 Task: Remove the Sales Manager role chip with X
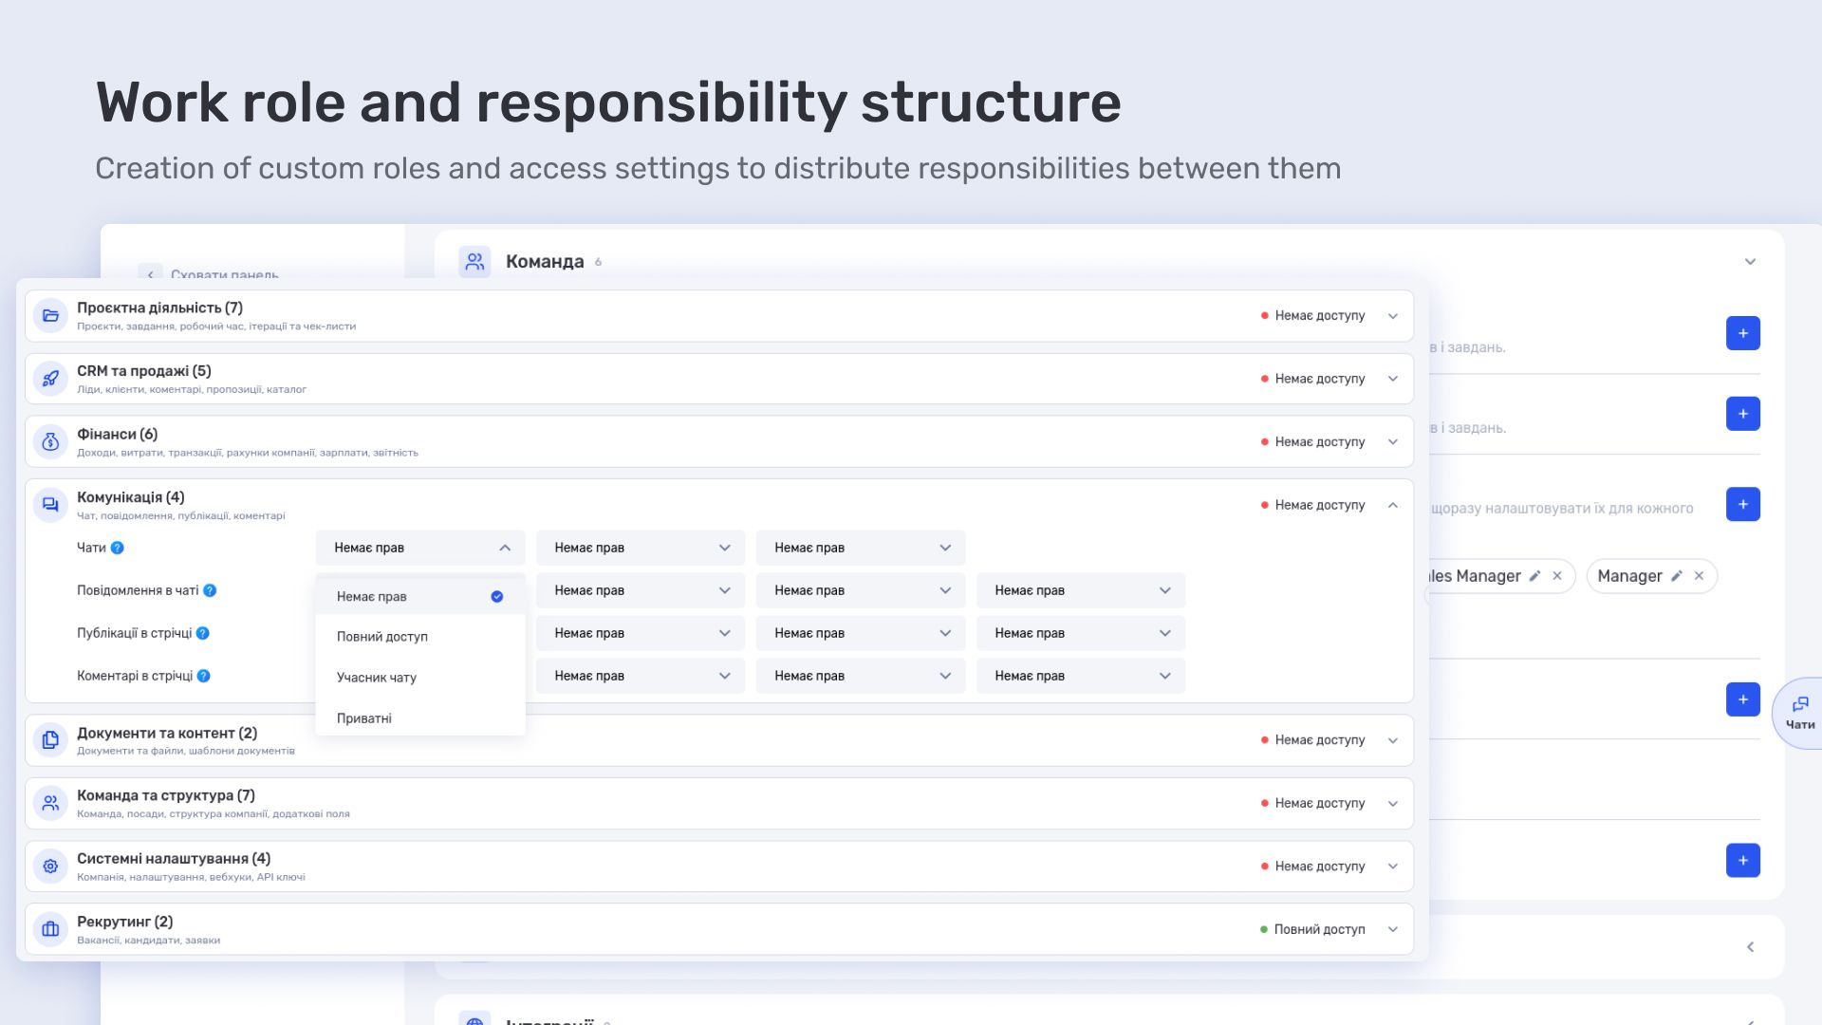[1557, 576]
